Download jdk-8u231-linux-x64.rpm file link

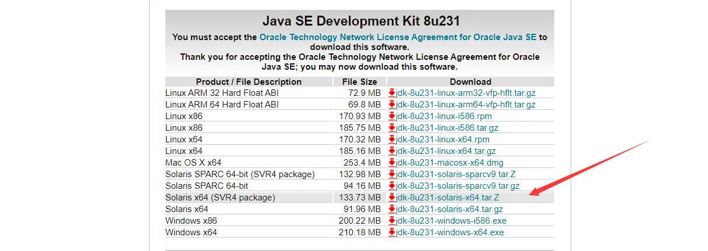pyautogui.click(x=442, y=139)
